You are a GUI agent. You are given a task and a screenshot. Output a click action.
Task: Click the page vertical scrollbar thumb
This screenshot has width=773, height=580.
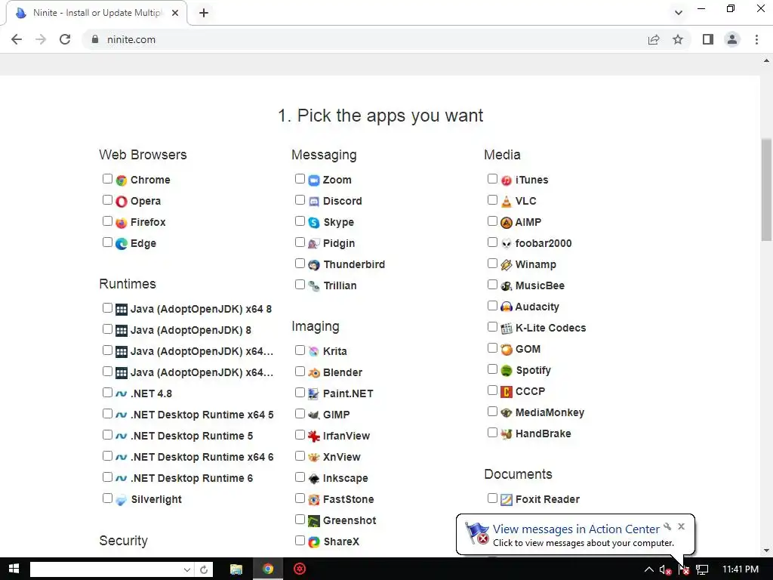[766, 190]
